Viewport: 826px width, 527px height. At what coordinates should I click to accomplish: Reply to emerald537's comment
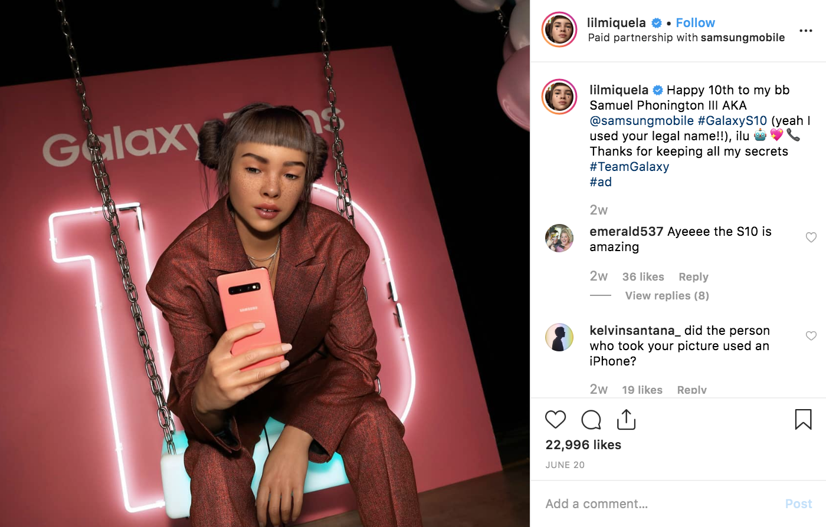[x=693, y=276]
